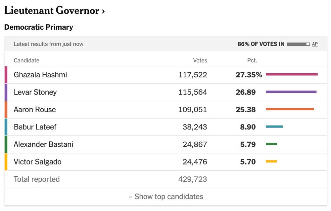This screenshot has width=331, height=211.
Task: Select the Votes column header
Action: tap(200, 60)
